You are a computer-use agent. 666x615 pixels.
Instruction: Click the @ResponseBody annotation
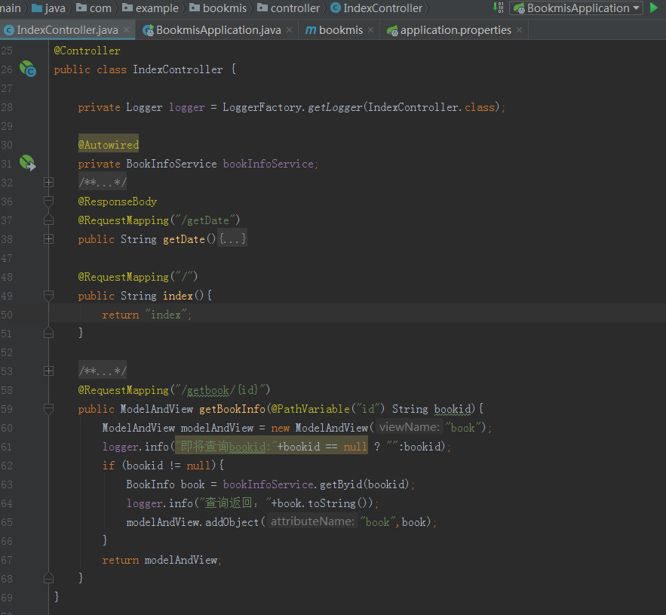[x=117, y=201]
